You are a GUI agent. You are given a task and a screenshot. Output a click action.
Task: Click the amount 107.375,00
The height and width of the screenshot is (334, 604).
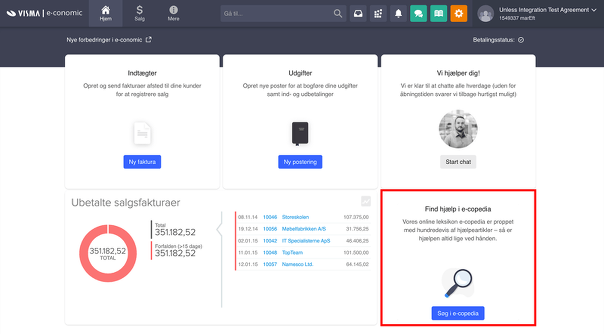pos(356,217)
